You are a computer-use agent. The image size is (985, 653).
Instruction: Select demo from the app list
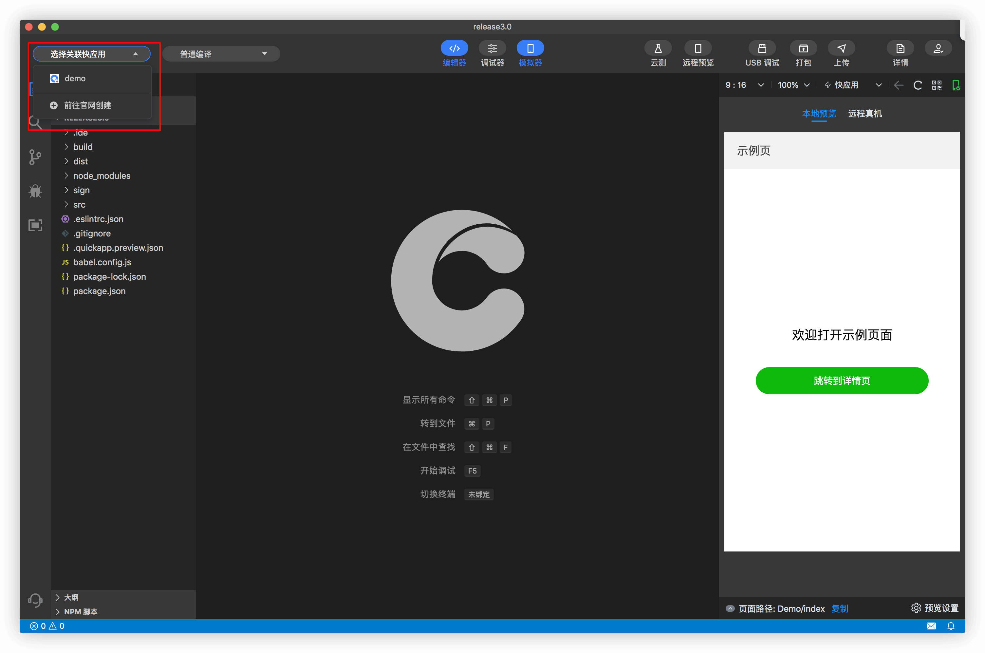75,78
